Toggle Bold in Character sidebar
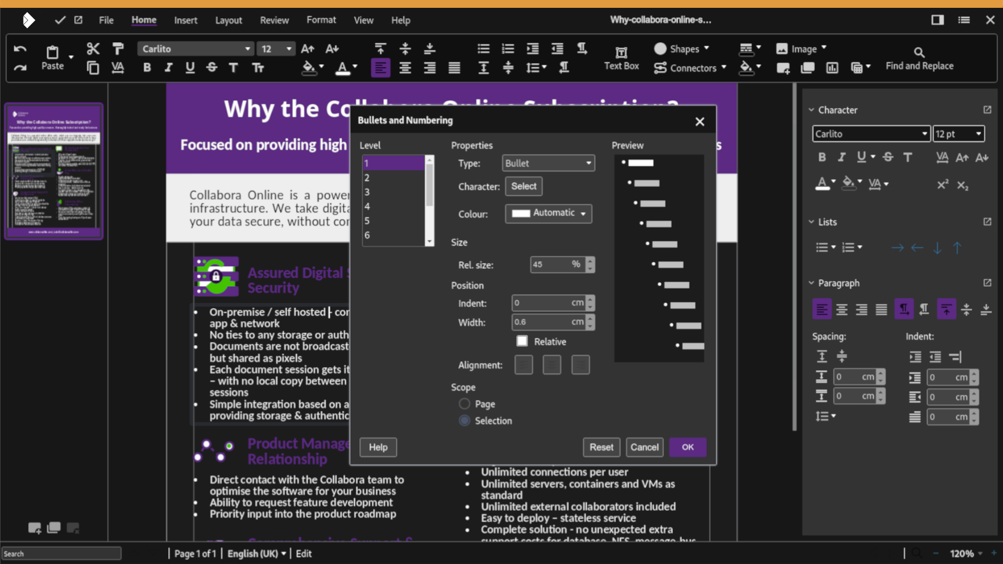Viewport: 1003px width, 564px height. click(822, 157)
